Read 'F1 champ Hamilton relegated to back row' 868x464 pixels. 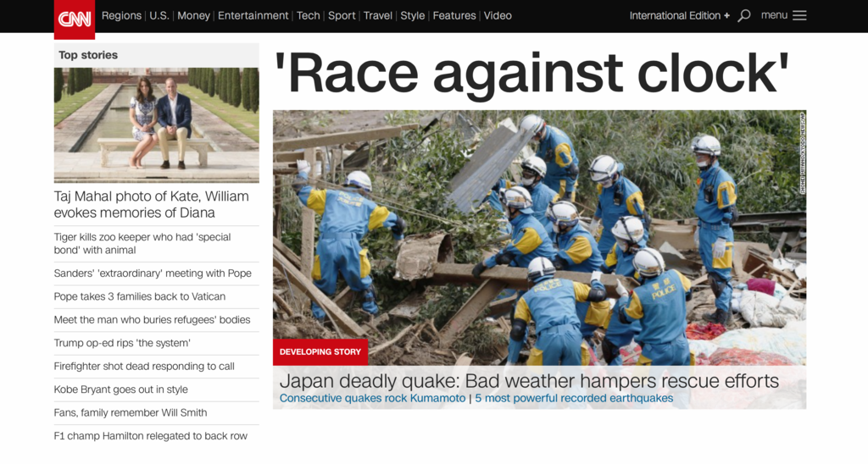pos(151,436)
